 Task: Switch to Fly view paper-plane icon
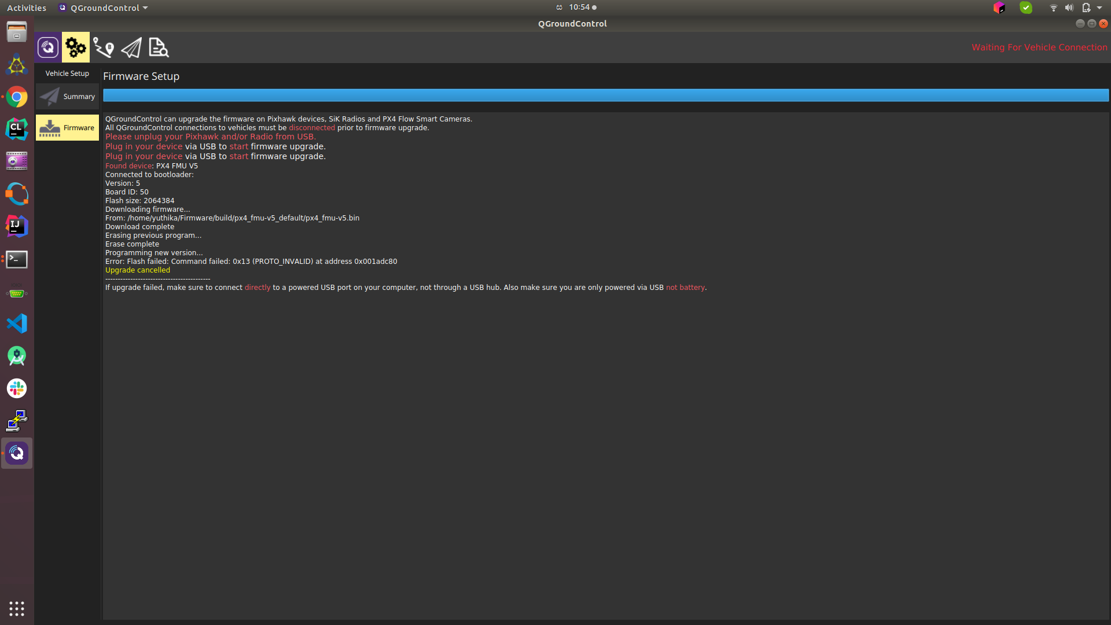[131, 47]
